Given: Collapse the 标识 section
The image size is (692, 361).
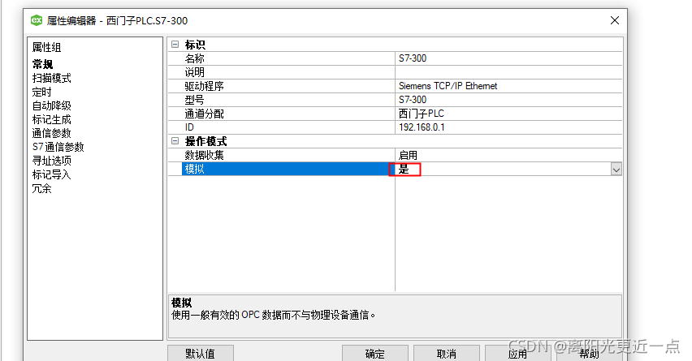Looking at the screenshot, I should (175, 45).
